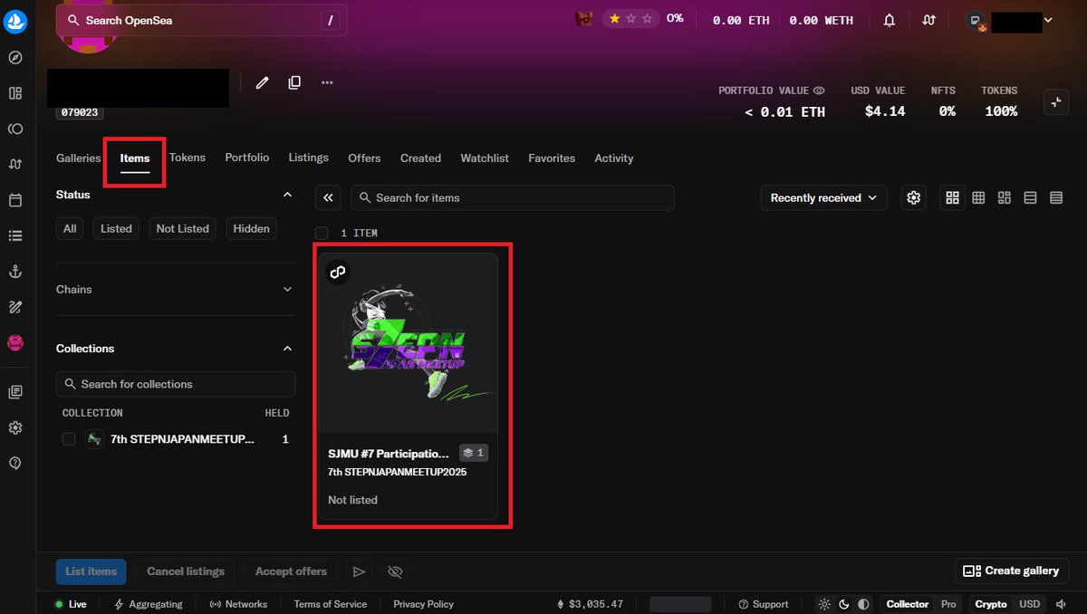
Task: Click the hide items eye-slash icon
Action: [x=394, y=571]
